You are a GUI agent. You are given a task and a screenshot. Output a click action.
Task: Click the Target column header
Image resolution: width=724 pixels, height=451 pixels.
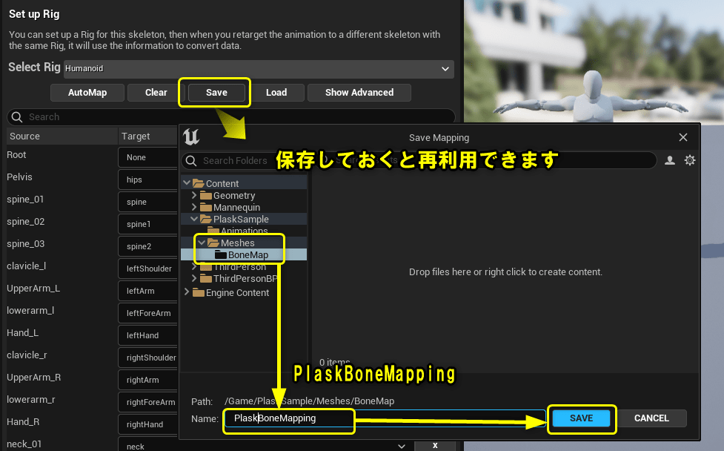click(x=136, y=136)
